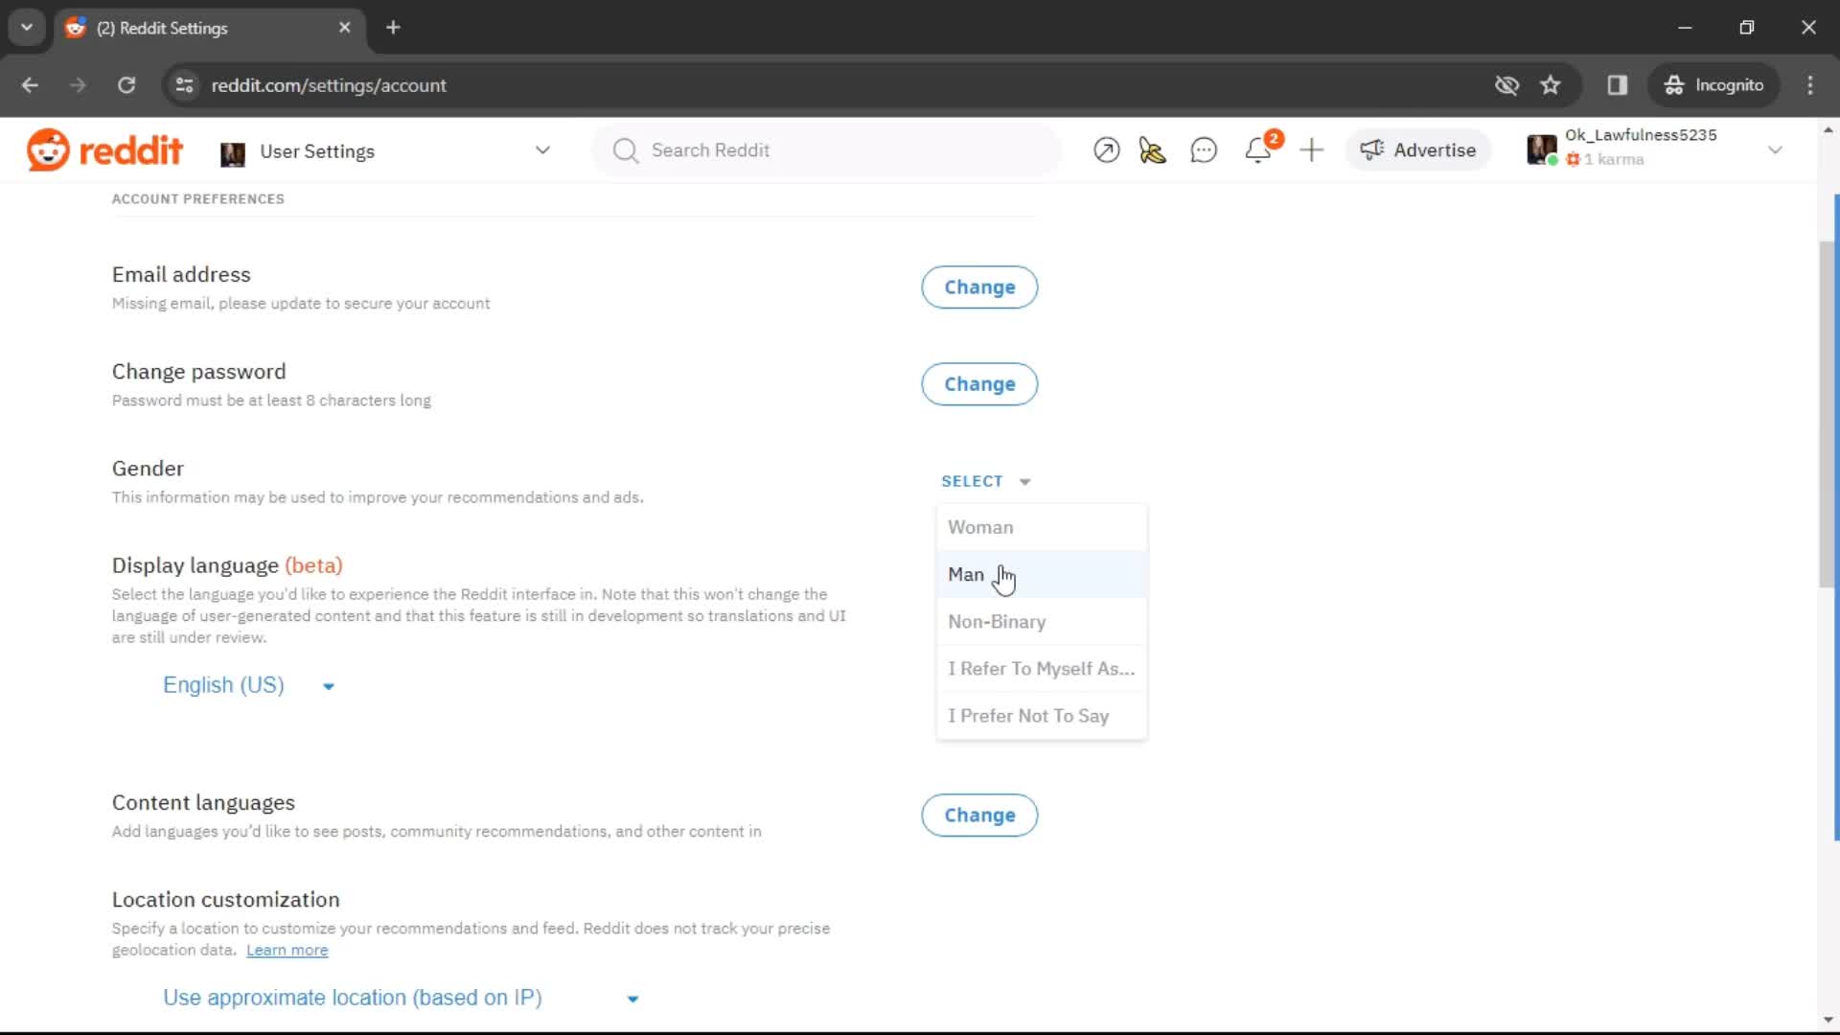Select 'Non-Binary' gender option
The image size is (1840, 1035).
(996, 620)
